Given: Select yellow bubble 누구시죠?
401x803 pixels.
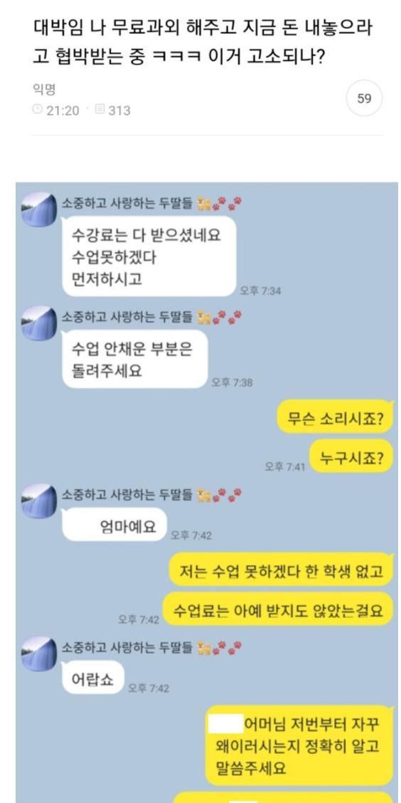Looking at the screenshot, I should click(352, 457).
